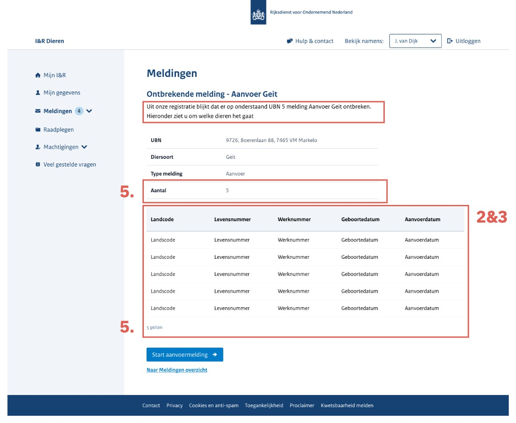516x423 pixels.
Task: Click the Werknummer column header
Action: pos(294,219)
